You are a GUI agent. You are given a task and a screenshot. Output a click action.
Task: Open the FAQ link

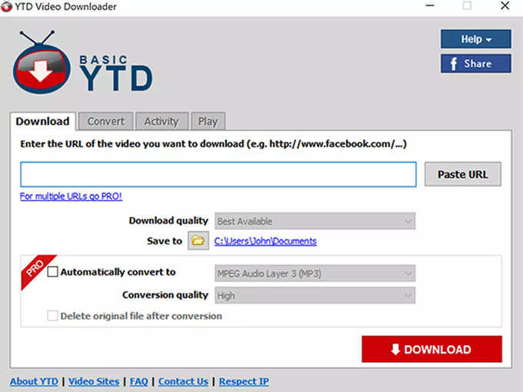coord(138,381)
